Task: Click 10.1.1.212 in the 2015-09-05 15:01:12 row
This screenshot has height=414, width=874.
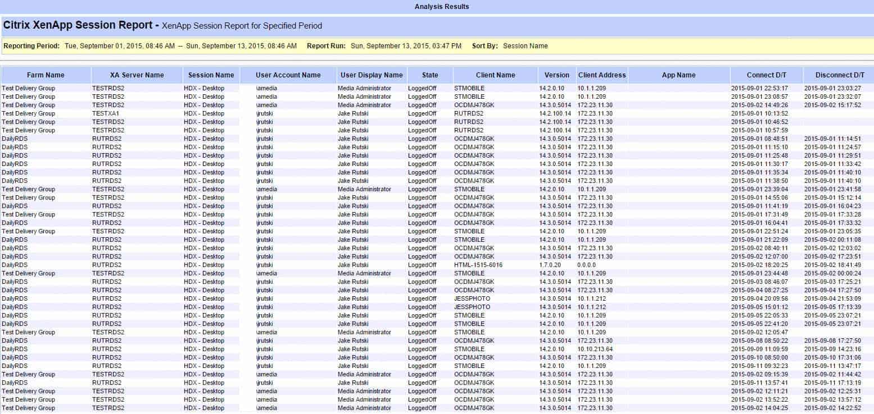Action: [591, 307]
